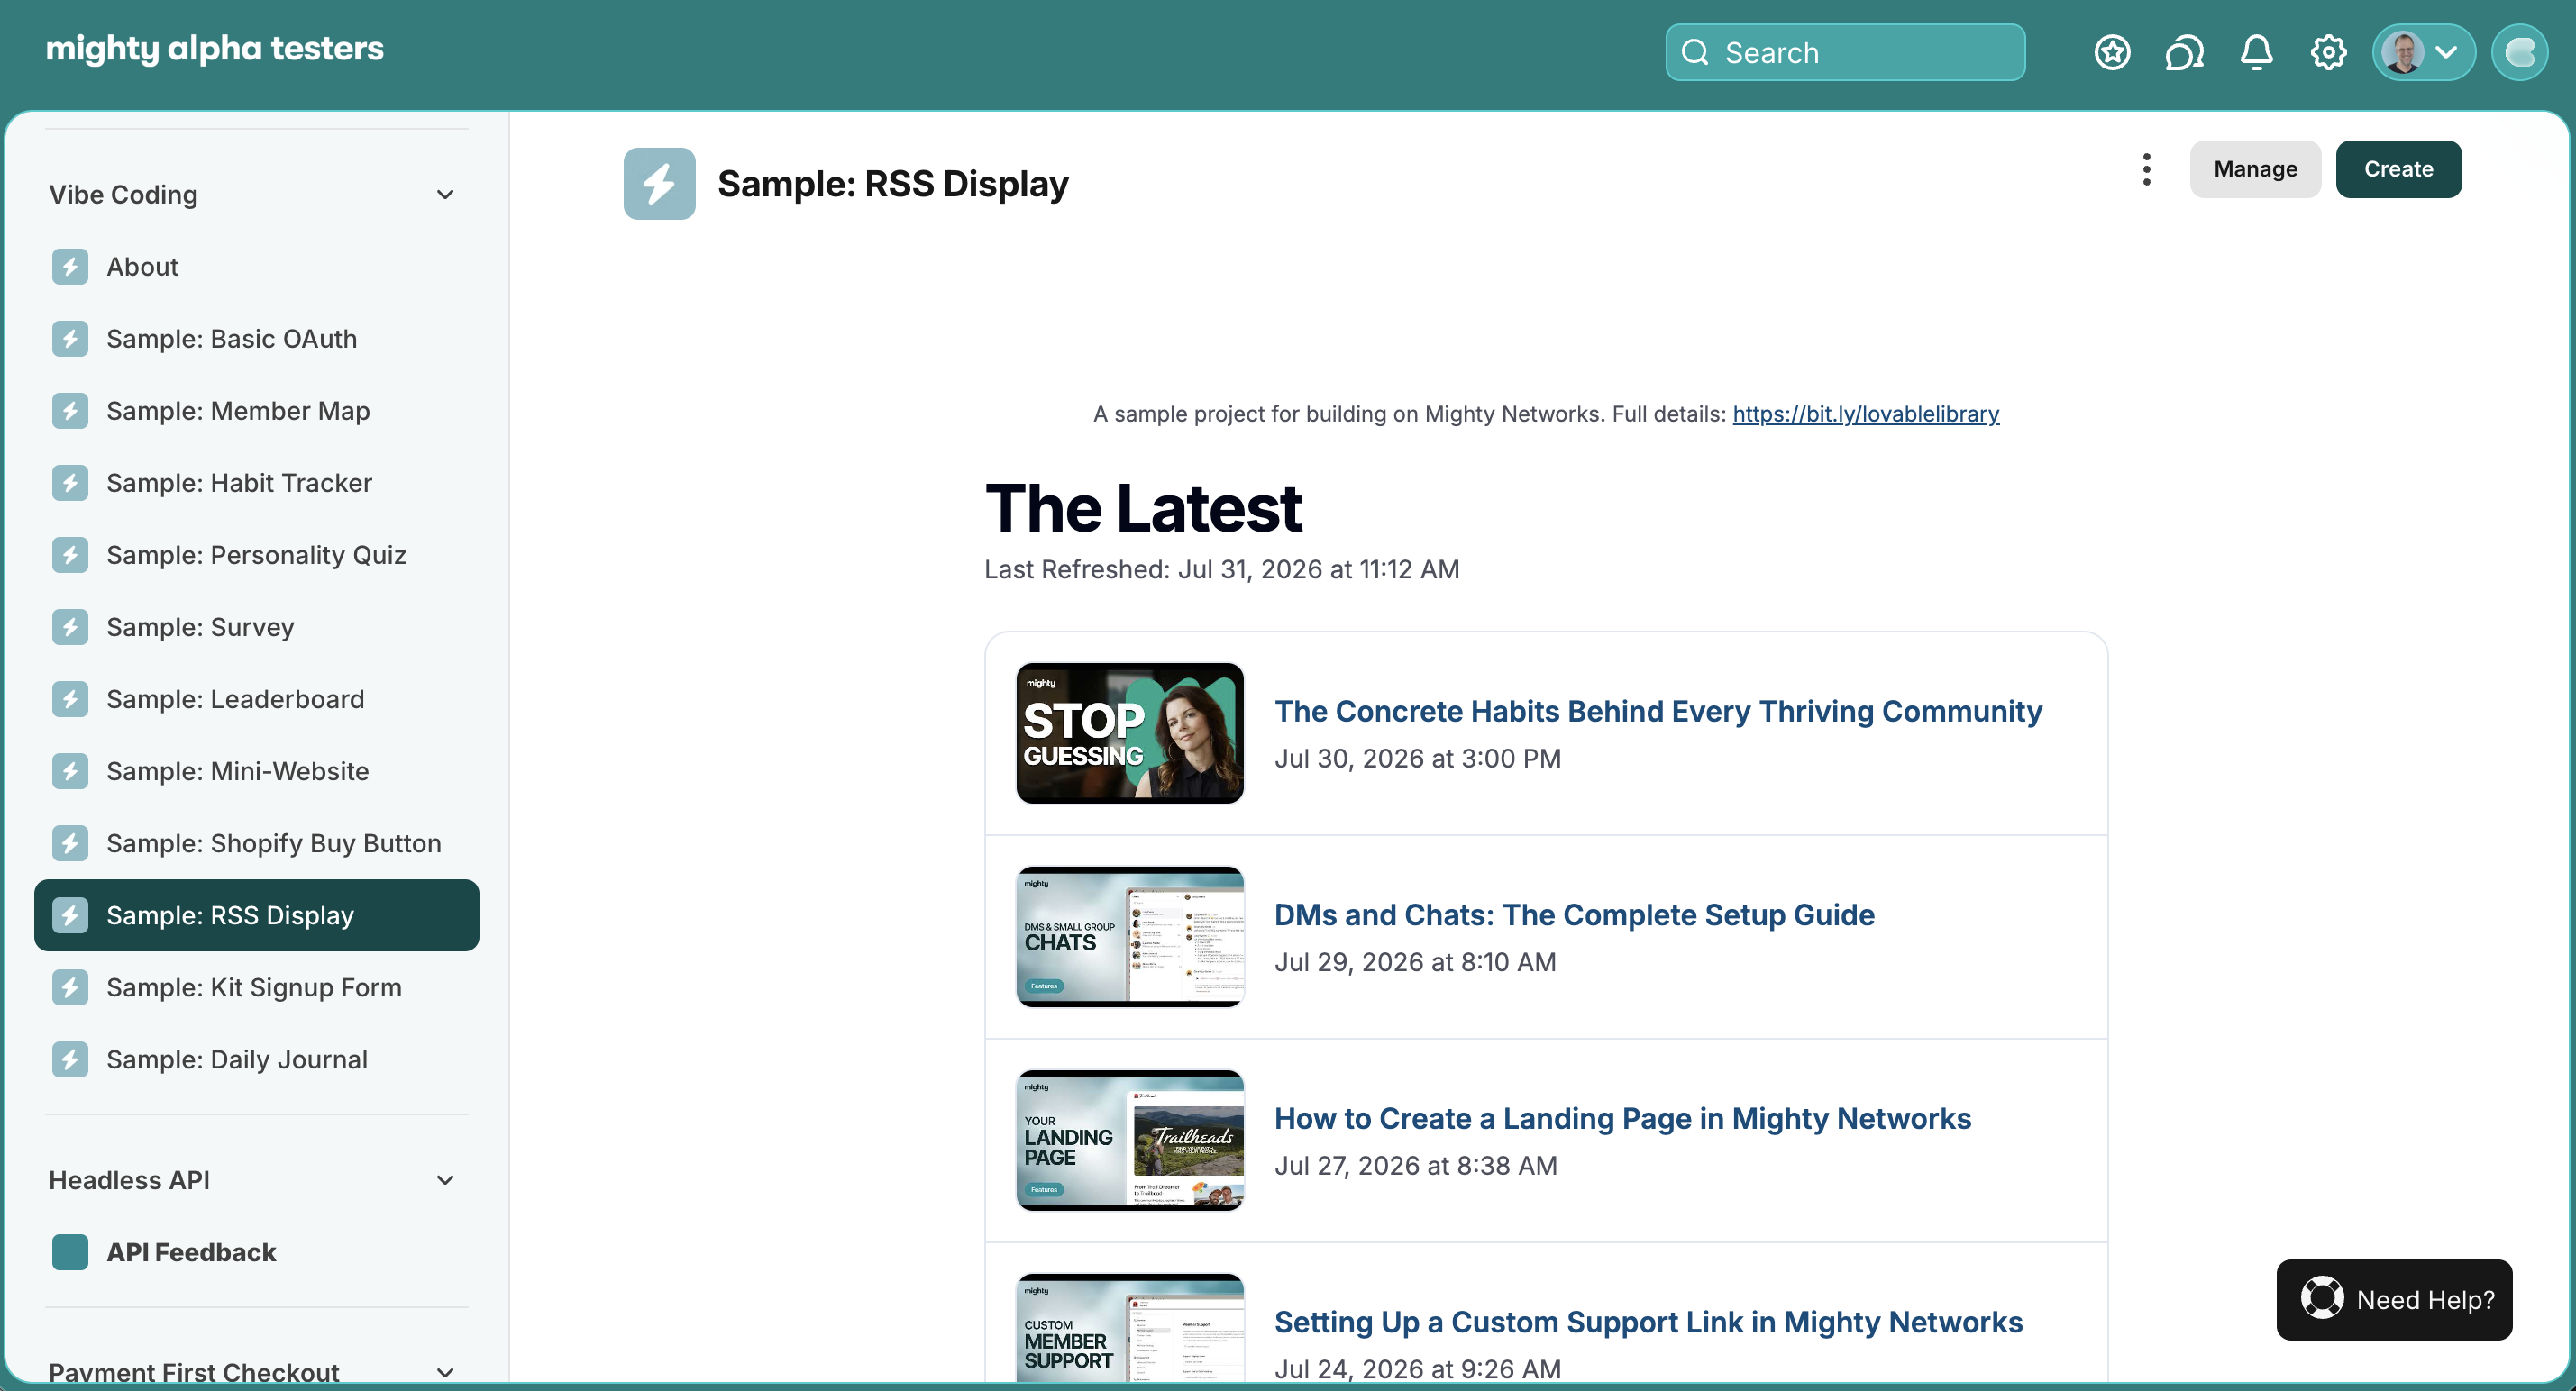Go to Sample: Daily Journal
Viewport: 2576px width, 1391px height.
(x=257, y=1059)
